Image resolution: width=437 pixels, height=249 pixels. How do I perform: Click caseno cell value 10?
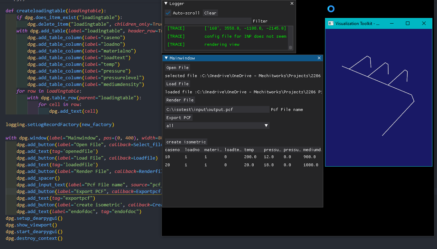pyautogui.click(x=167, y=157)
